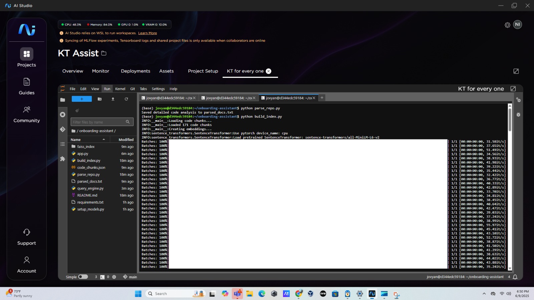The height and width of the screenshot is (300, 534).
Task: Open AI Studio settings gear
Action: click(x=507, y=25)
